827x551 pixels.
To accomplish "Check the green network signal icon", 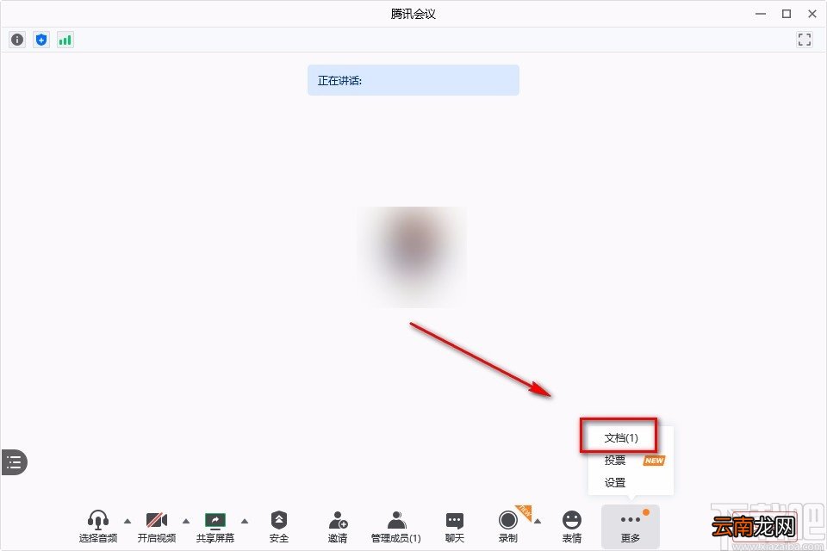I will 65,40.
